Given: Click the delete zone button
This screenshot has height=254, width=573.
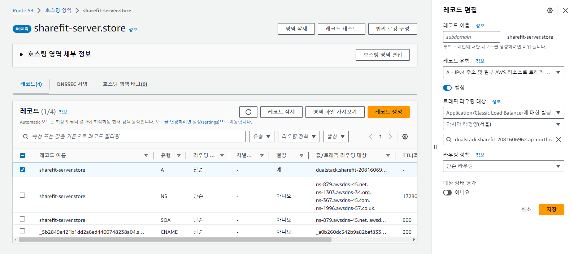Looking at the screenshot, I should [296, 29].
